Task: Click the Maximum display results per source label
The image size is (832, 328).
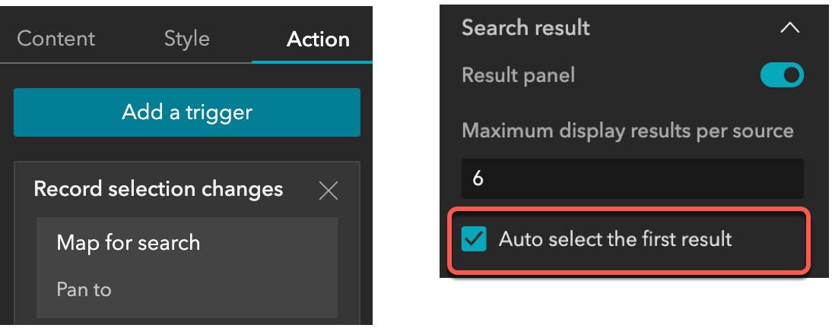Action: tap(627, 131)
